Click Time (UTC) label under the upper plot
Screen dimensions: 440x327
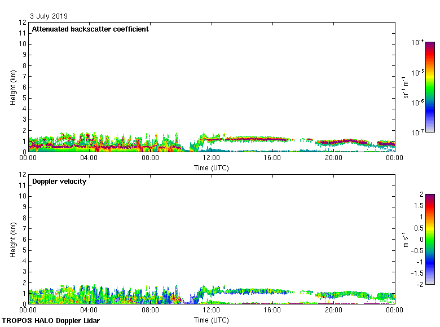pos(211,167)
